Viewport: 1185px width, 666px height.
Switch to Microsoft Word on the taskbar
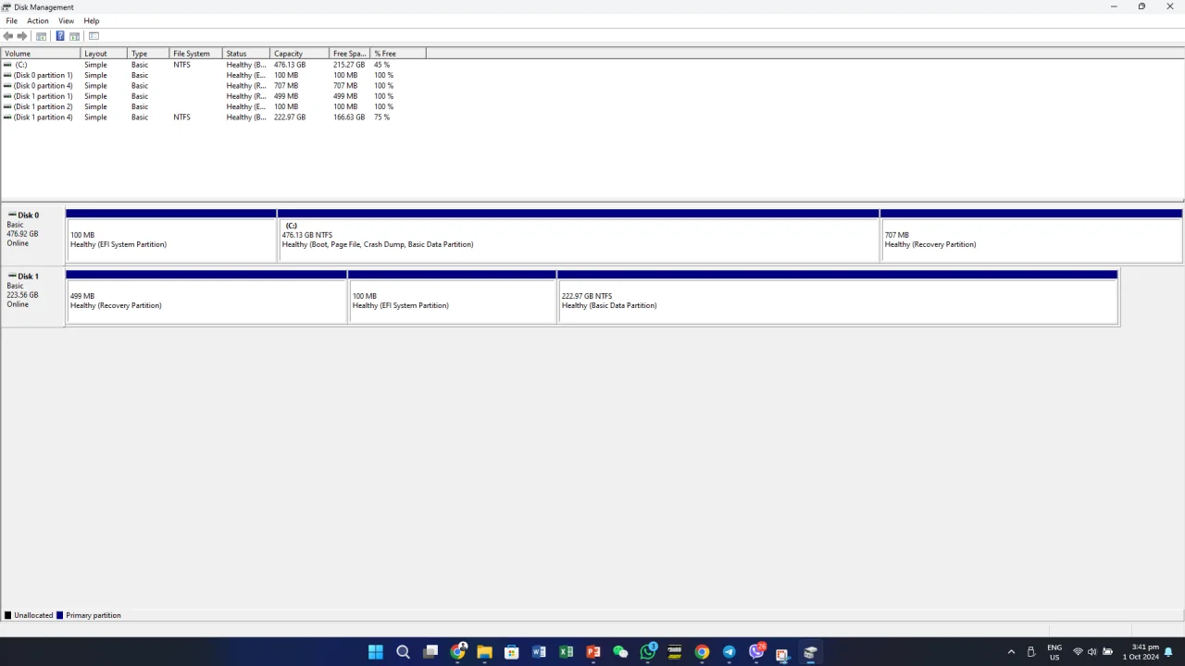tap(539, 652)
